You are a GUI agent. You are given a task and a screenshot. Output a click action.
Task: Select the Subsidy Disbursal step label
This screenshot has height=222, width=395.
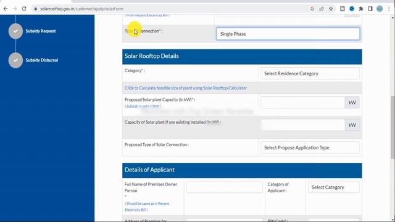42,60
